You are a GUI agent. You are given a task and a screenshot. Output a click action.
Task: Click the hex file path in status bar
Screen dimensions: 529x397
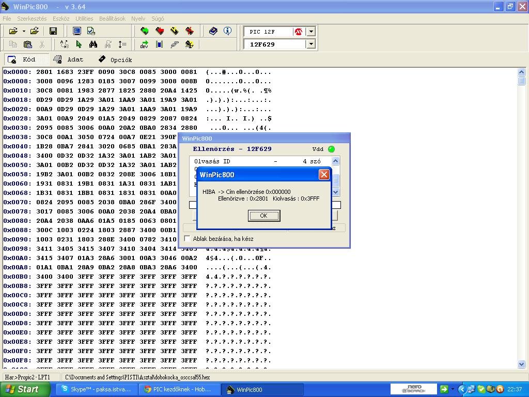137,377
